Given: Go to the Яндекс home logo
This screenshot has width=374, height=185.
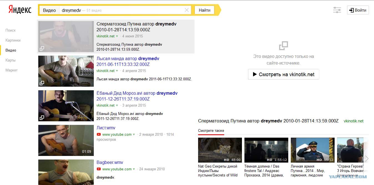Looking at the screenshot, I should pyautogui.click(x=20, y=10).
